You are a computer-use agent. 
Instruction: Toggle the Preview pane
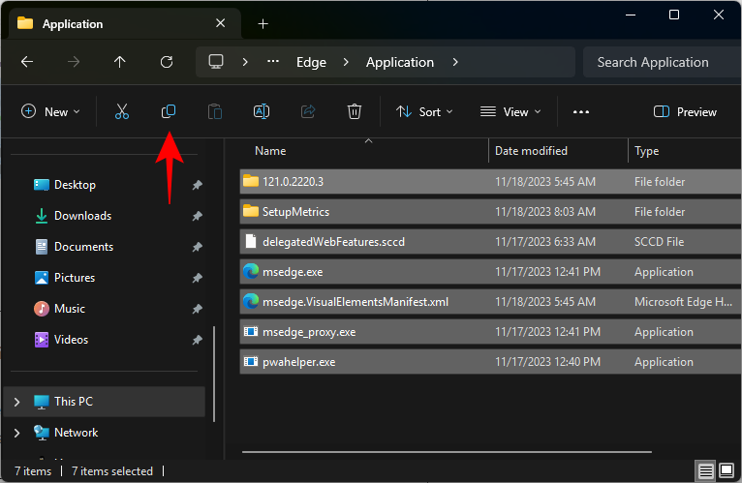(x=685, y=112)
